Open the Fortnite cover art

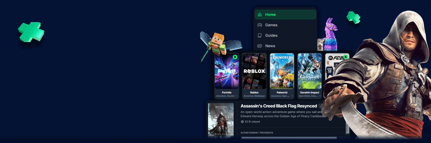227,71
